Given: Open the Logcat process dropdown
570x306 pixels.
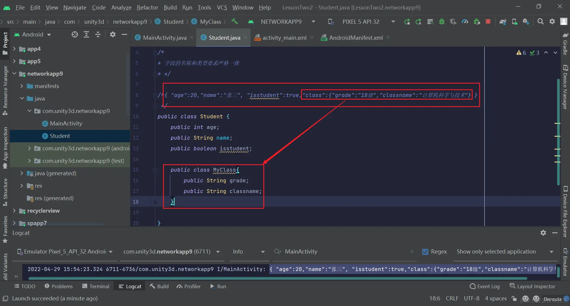Looking at the screenshot, I should pos(172,252).
